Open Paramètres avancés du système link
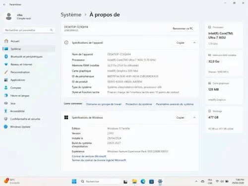Image resolution: width=248 pixels, height=186 pixels. click(175, 104)
